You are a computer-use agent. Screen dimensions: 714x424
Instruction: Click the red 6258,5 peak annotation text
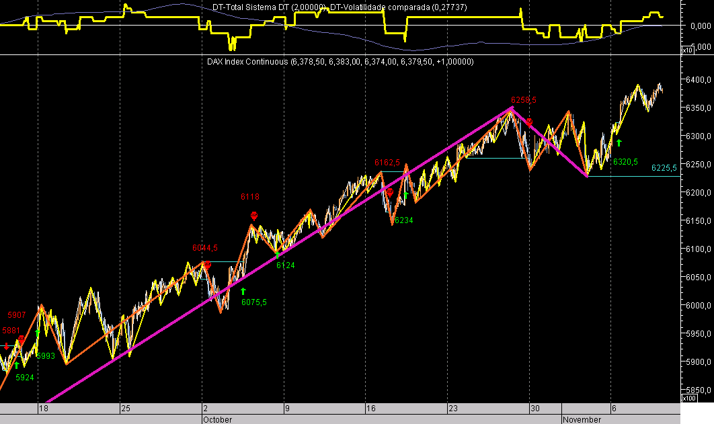524,99
